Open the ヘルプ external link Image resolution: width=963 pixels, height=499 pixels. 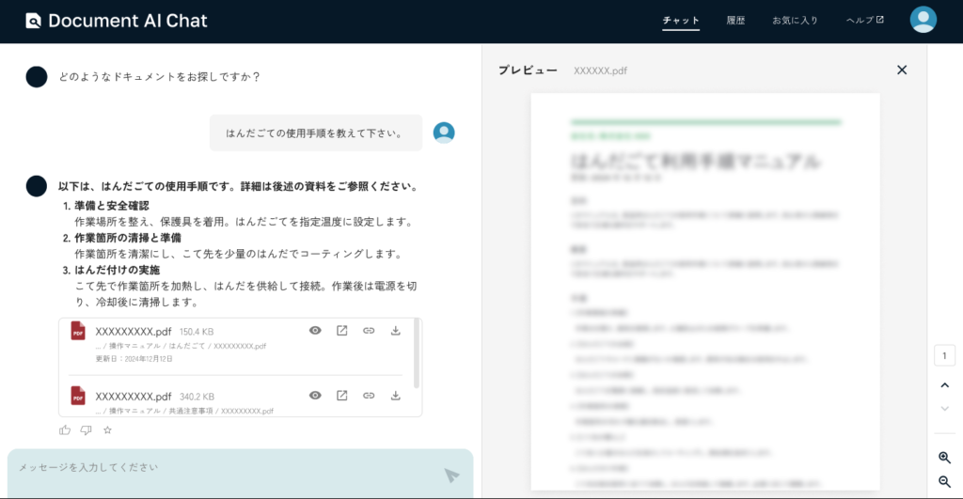865,21
